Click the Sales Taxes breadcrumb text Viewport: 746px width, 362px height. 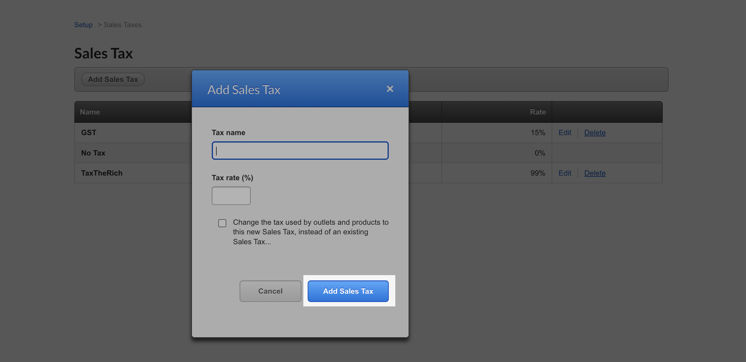coord(123,25)
